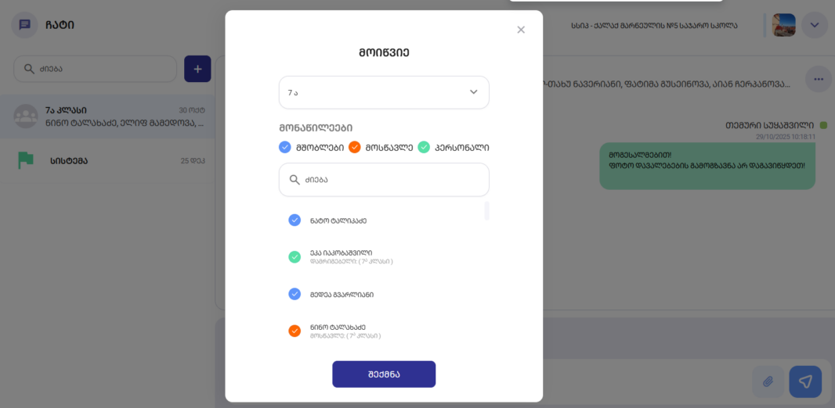Click the user profile avatar thumbnail
835x408 pixels.
pyautogui.click(x=783, y=25)
